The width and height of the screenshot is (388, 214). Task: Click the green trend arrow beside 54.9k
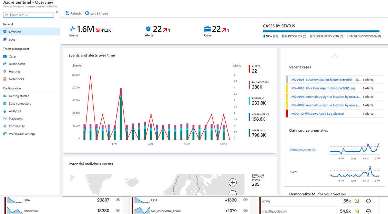[x=357, y=211]
